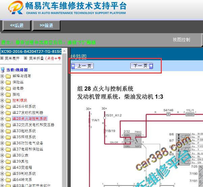Select the 组43变速箱 tree item

pyautogui.click(x=22, y=167)
